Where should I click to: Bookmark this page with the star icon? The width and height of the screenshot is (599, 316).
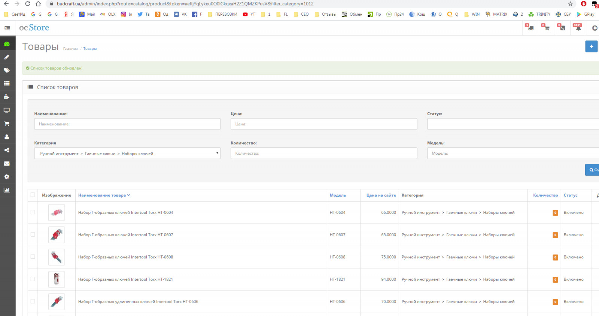(570, 4)
